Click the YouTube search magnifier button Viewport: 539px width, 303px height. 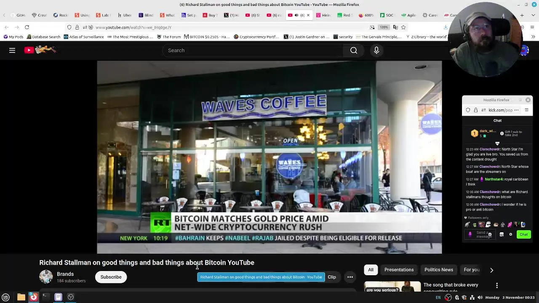tap(354, 50)
